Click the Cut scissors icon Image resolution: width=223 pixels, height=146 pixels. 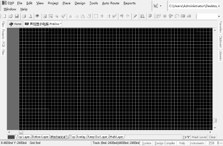tap(70, 16)
